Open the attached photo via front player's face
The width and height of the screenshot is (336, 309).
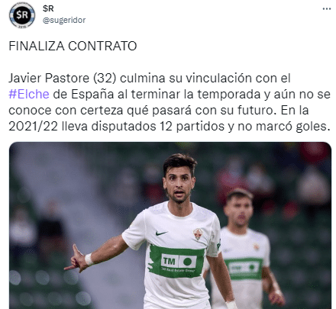pyautogui.click(x=179, y=185)
